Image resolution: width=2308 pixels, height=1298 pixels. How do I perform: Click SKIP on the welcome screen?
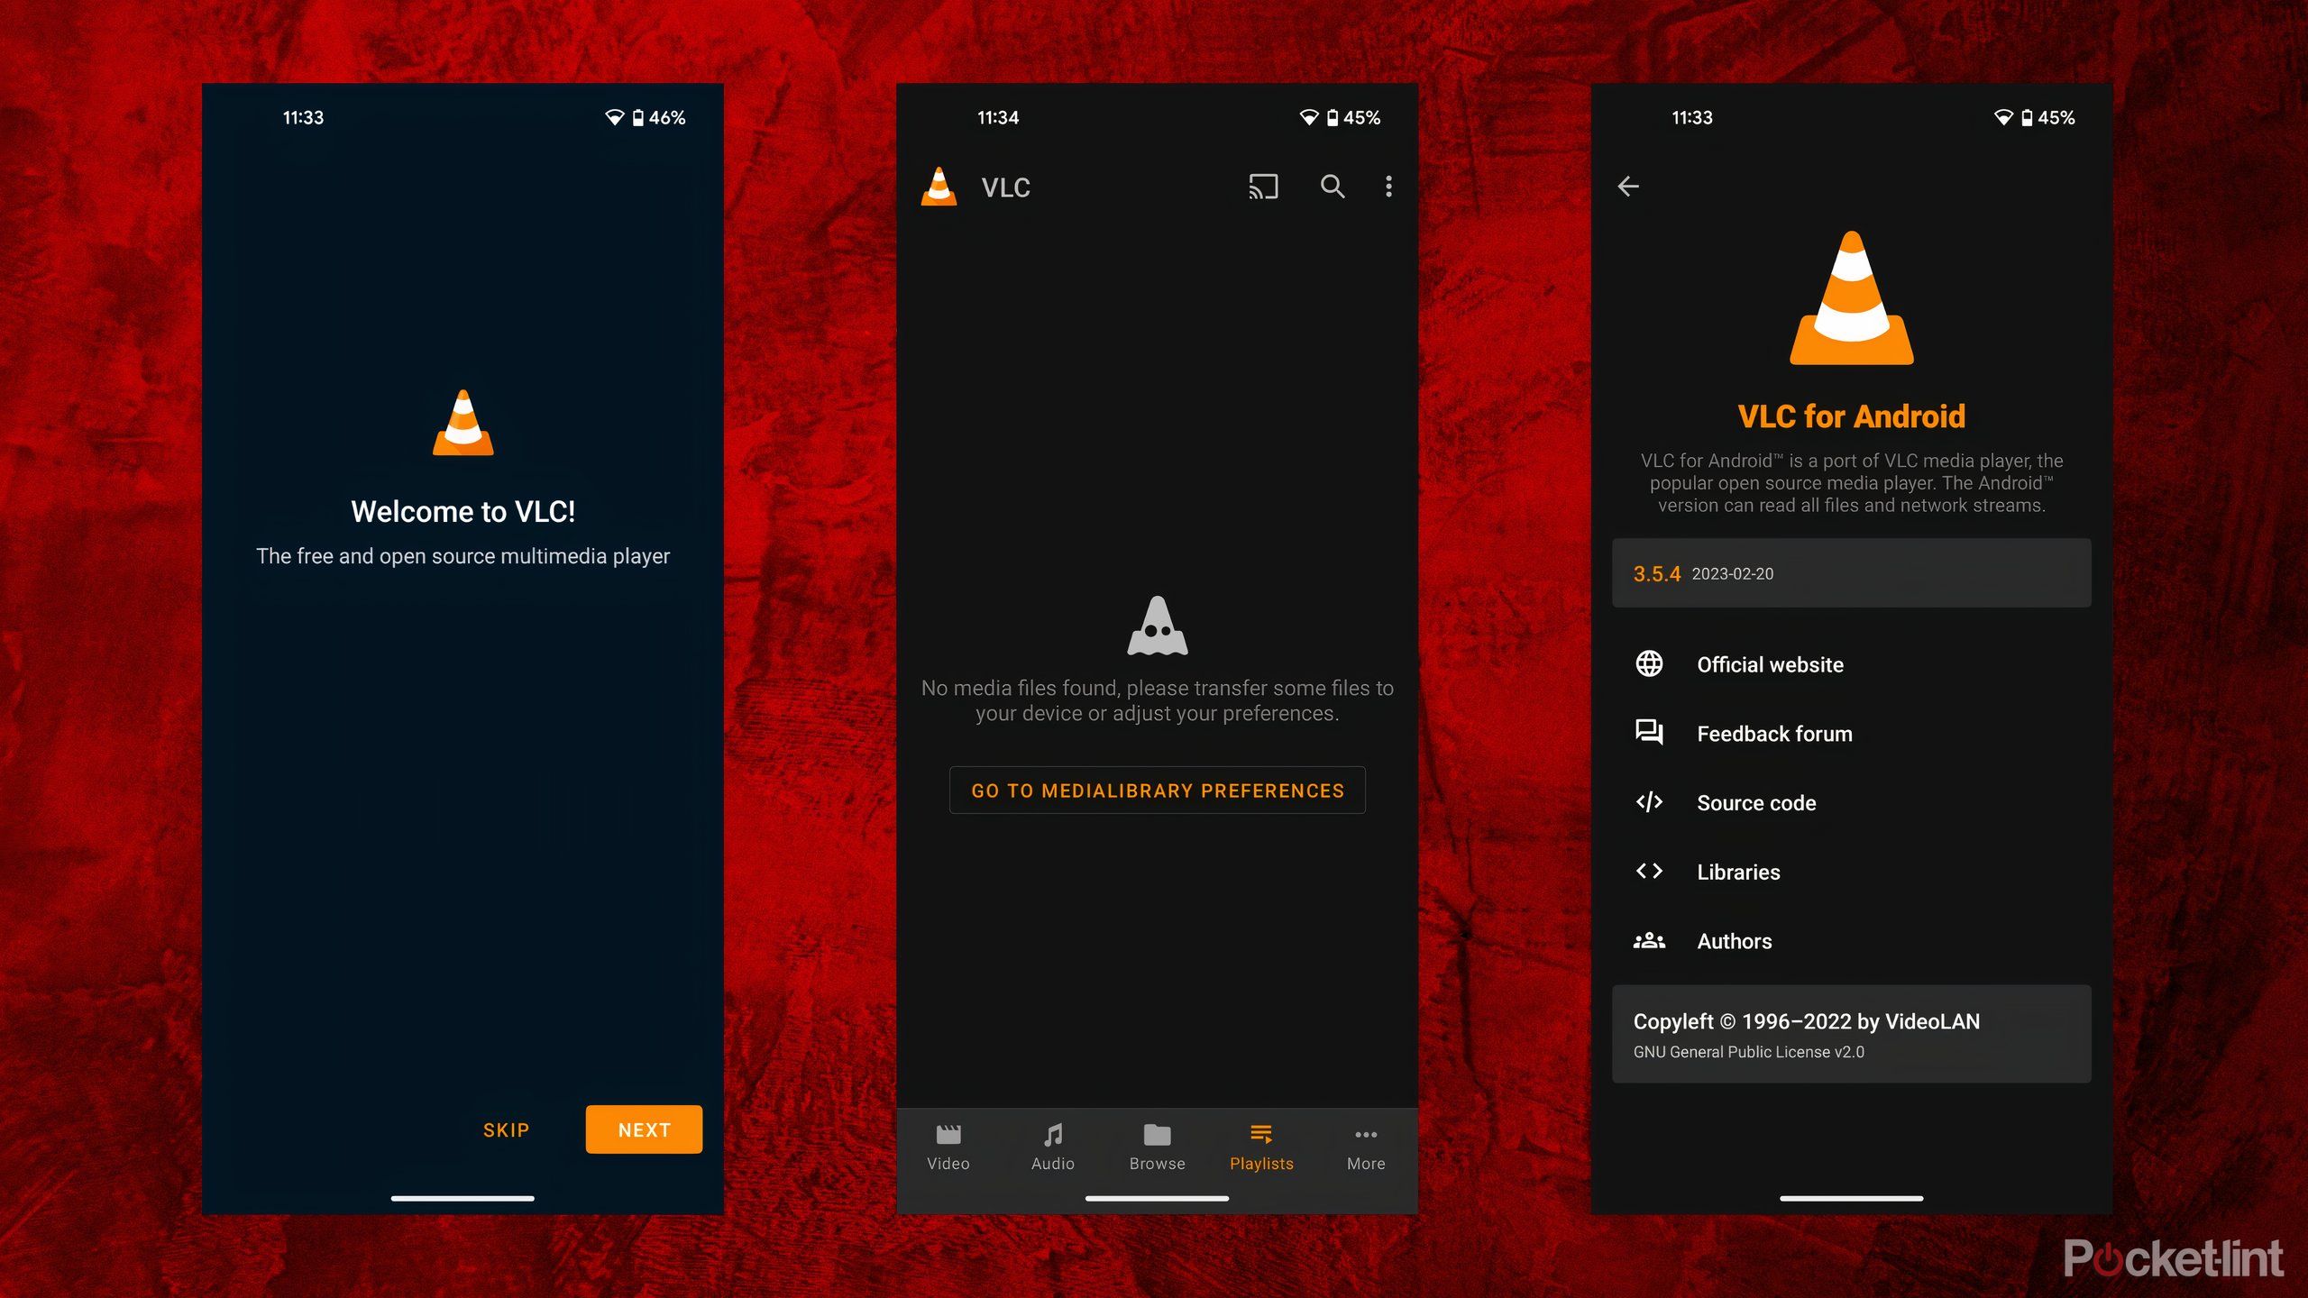coord(506,1129)
